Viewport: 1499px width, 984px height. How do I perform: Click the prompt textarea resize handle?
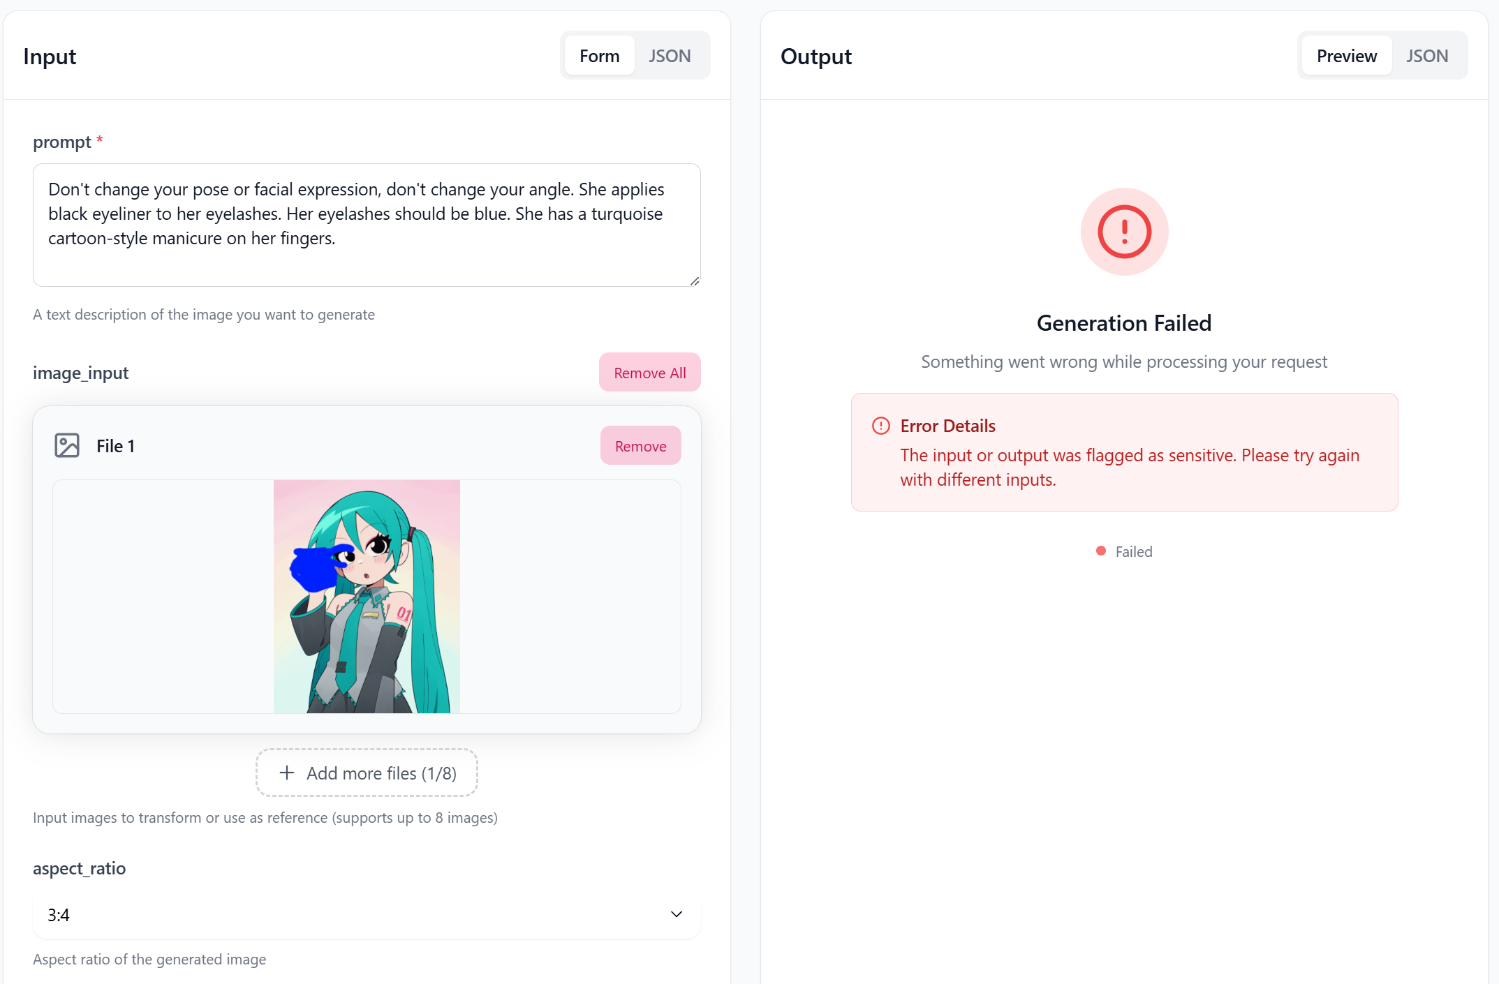pos(695,281)
